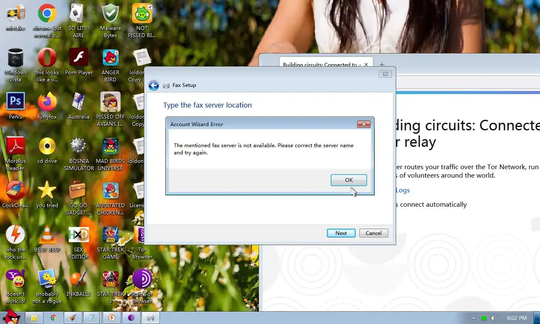Viewport: 540px width, 324px height.
Task: Open a new tab in Tor Browser
Action: 382,65
